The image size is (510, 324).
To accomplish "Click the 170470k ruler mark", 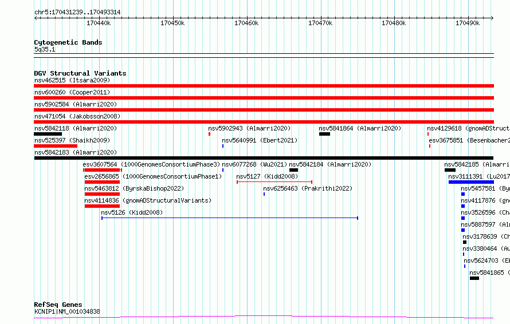I will coord(320,23).
